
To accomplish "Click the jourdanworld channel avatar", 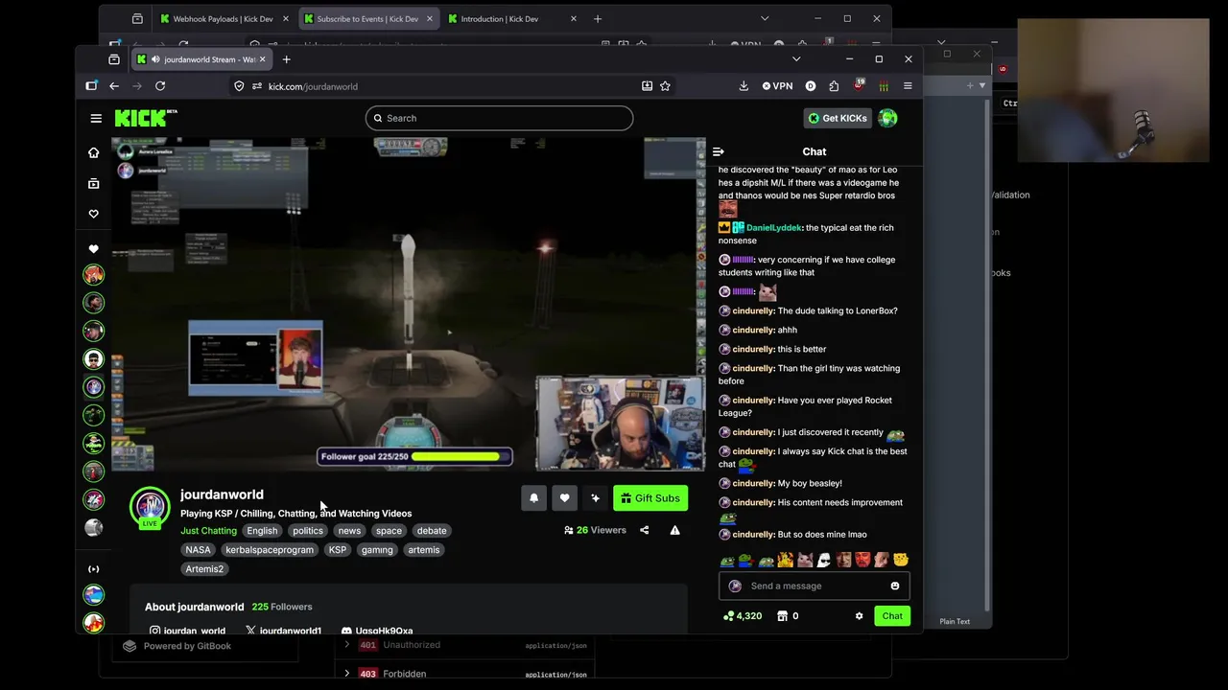I will point(150,506).
